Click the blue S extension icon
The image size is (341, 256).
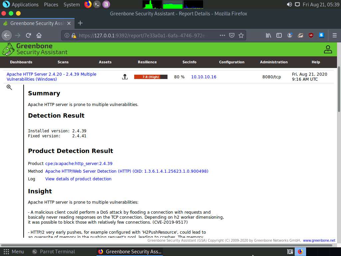point(321,35)
